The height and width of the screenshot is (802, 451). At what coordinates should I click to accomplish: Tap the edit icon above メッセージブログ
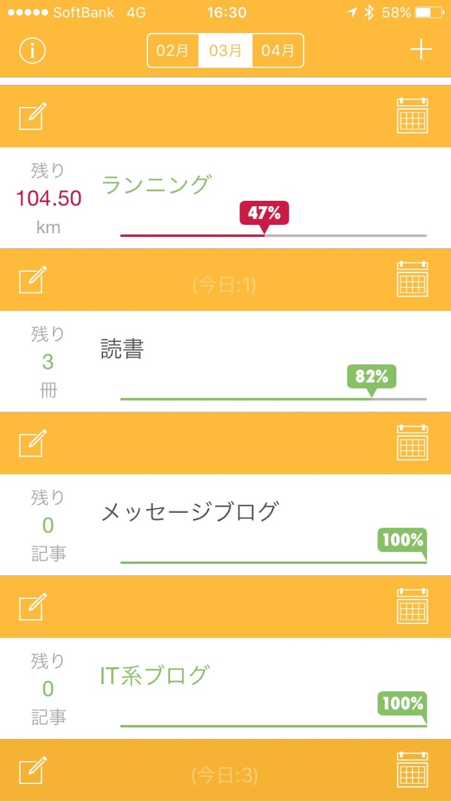click(33, 443)
